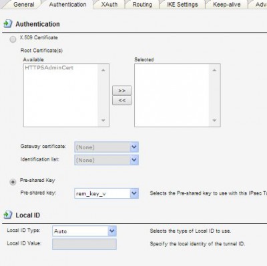
Task: Click the Selected list scroll down arrow
Action: pyautogui.click(x=214, y=121)
